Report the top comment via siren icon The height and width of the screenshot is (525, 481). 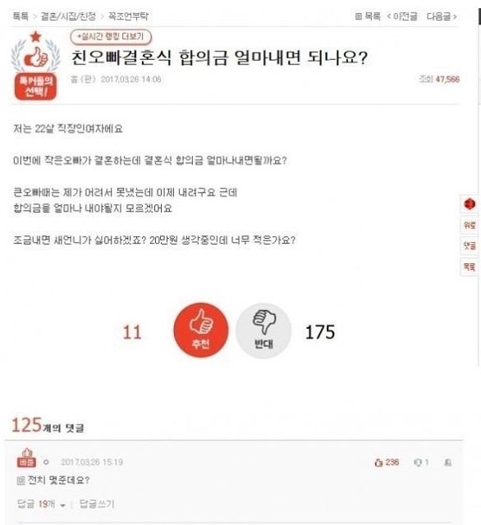[447, 463]
